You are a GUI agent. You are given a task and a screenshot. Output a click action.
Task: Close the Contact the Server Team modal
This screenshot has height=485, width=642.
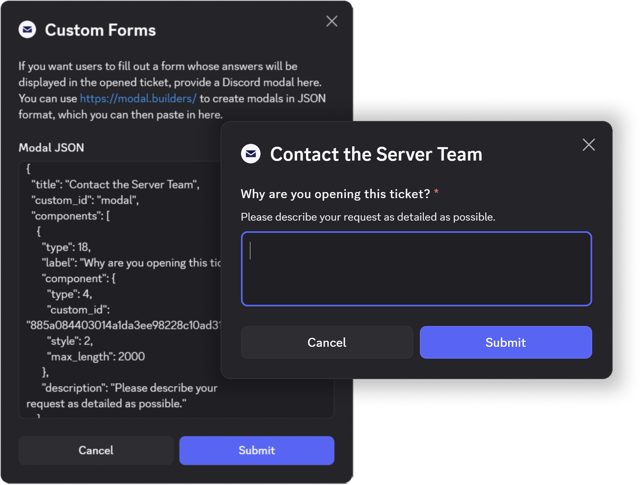click(589, 145)
